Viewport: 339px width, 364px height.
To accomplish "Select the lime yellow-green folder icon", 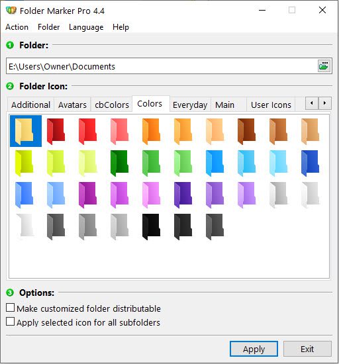I will tap(56, 163).
